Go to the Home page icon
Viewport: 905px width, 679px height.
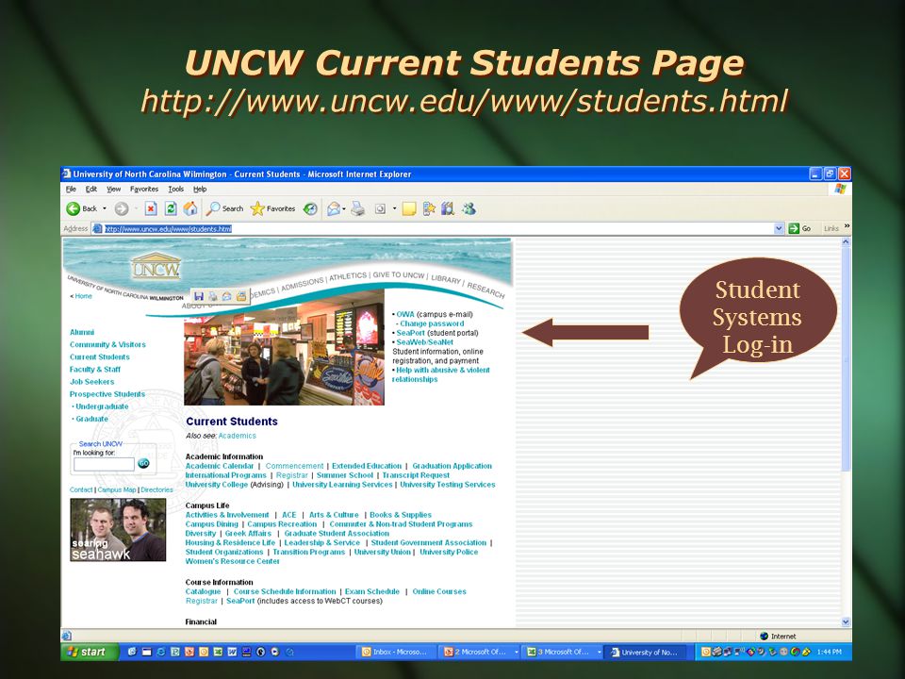click(x=189, y=208)
